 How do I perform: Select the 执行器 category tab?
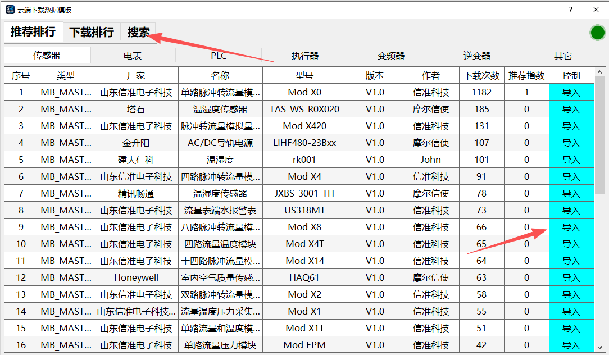pyautogui.click(x=305, y=56)
